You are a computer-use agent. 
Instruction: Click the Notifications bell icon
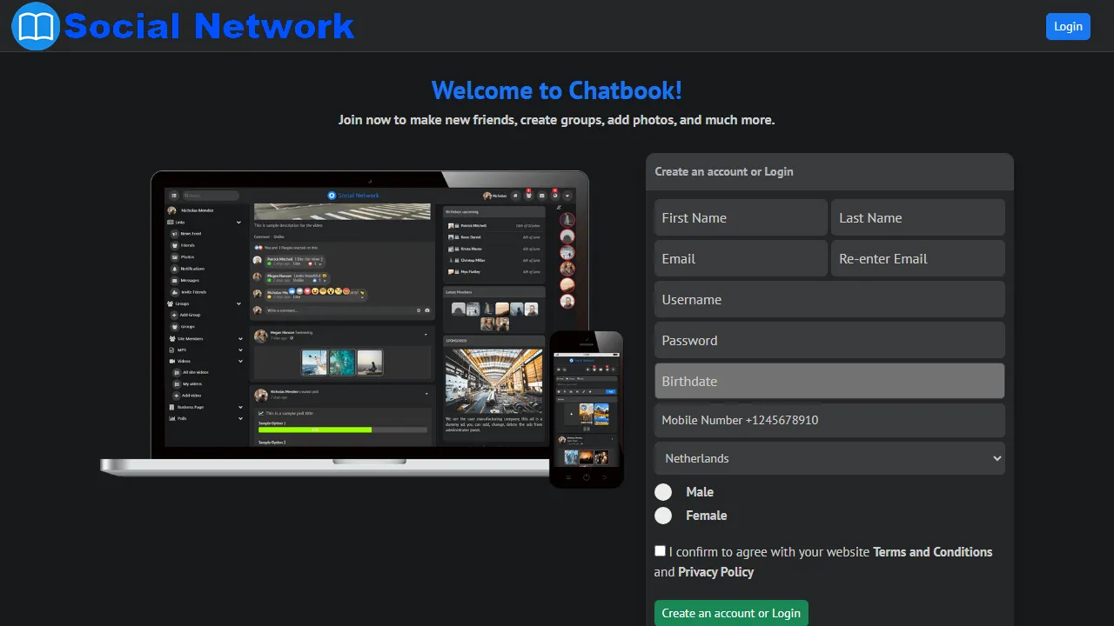tap(174, 269)
